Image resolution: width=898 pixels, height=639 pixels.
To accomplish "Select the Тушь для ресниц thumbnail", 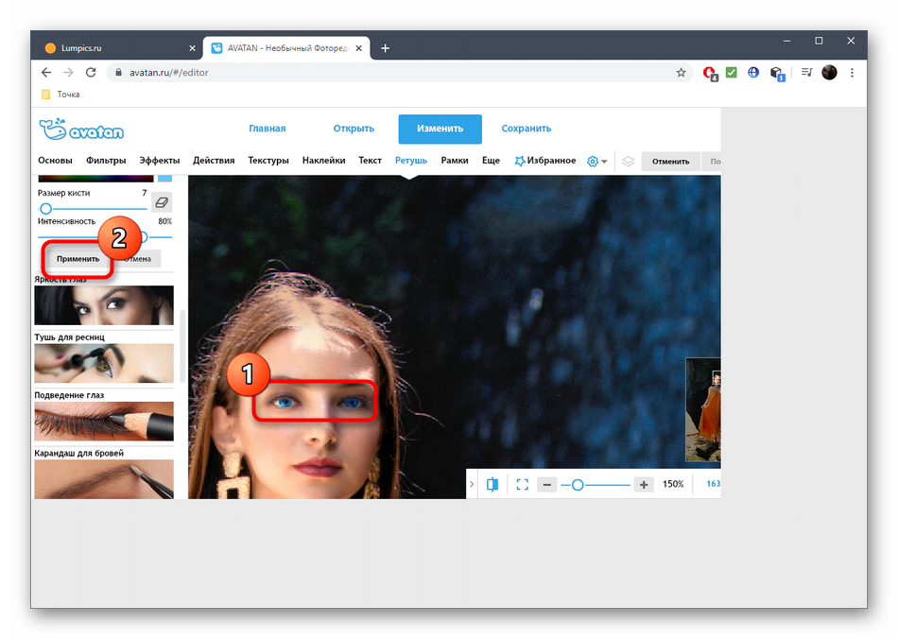I will click(104, 362).
